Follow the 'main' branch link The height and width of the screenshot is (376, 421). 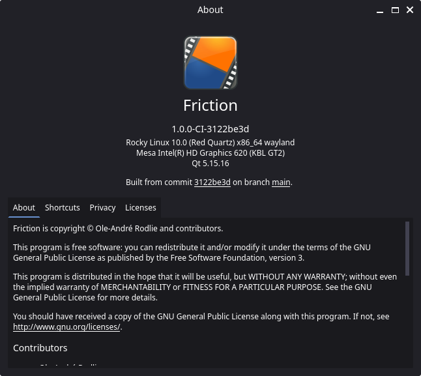point(281,182)
